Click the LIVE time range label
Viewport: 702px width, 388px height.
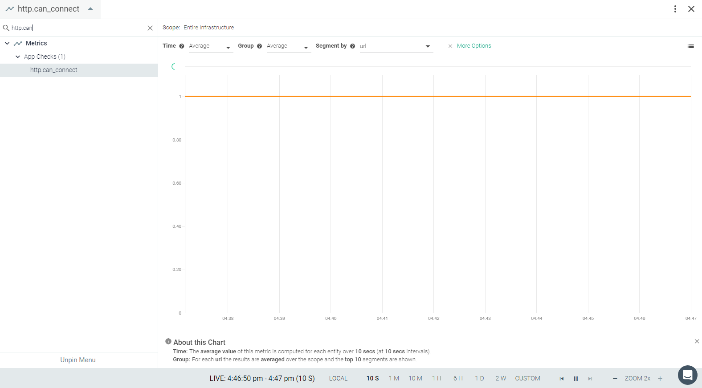point(262,379)
